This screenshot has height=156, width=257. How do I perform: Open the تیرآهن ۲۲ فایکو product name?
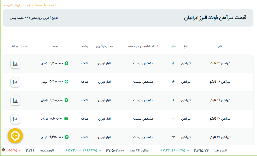pyautogui.click(x=220, y=137)
